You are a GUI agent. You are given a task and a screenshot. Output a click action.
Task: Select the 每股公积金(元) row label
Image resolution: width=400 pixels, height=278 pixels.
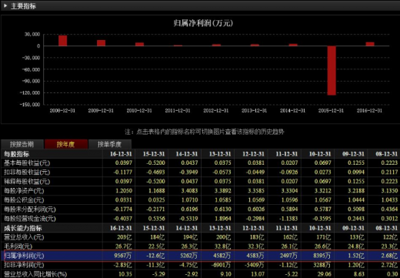click(x=24, y=200)
